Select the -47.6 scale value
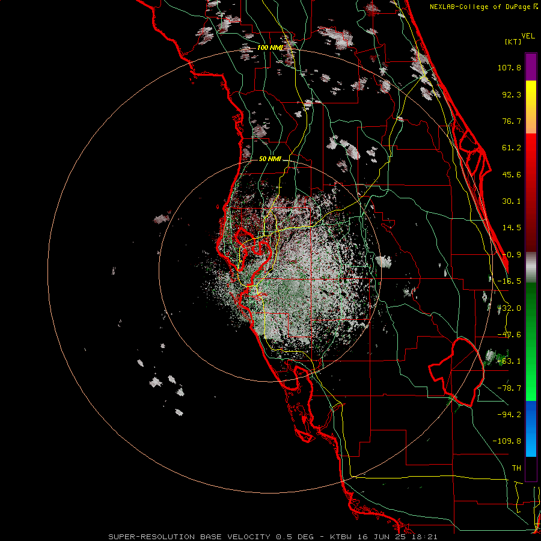The width and height of the screenshot is (541, 541). coord(509,335)
